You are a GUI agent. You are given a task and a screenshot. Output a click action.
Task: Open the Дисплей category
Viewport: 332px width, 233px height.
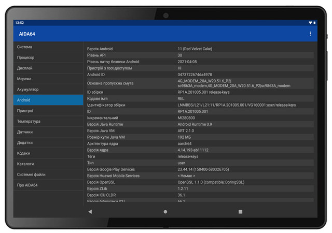48,68
